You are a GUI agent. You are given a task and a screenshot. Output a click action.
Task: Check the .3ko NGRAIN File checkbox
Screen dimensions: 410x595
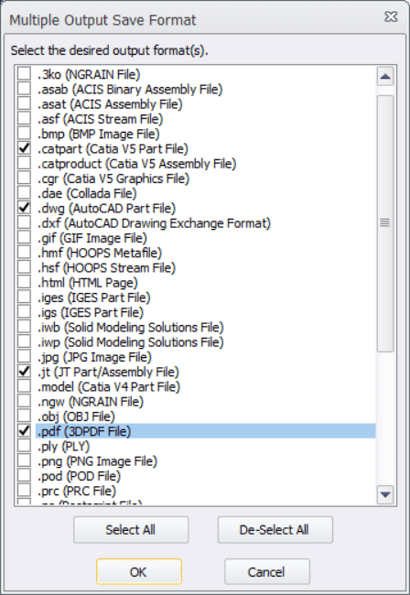[25, 73]
